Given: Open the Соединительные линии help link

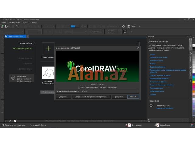Looking at the screenshot, I should [158, 57].
